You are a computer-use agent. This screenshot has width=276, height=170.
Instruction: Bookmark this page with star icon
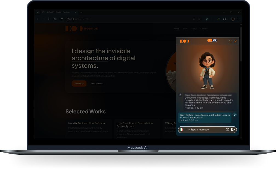pos(199,19)
